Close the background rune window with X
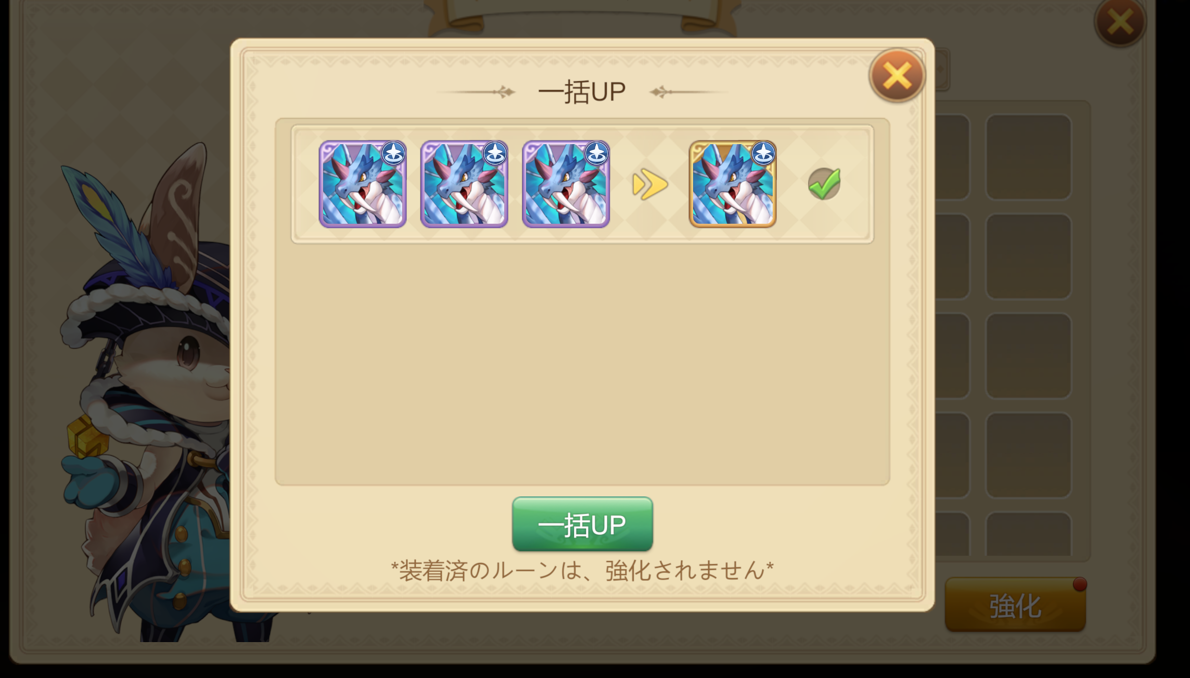The width and height of the screenshot is (1190, 678). [x=1120, y=22]
